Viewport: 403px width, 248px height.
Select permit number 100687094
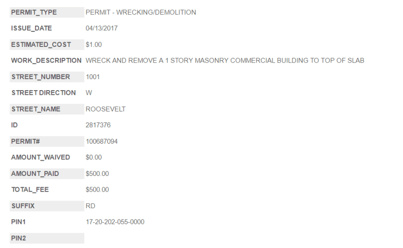pos(102,141)
